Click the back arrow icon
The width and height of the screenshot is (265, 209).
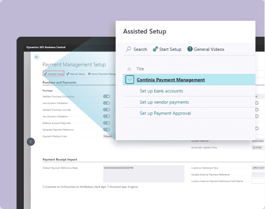point(37,57)
